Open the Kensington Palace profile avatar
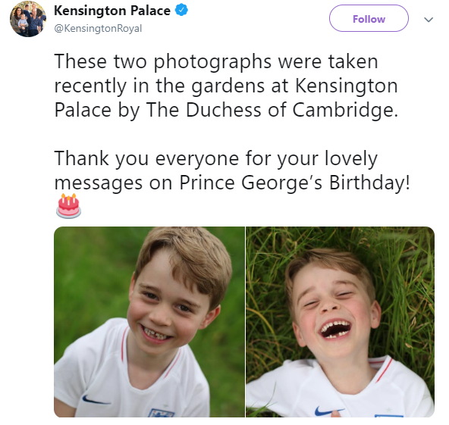 [x=28, y=19]
